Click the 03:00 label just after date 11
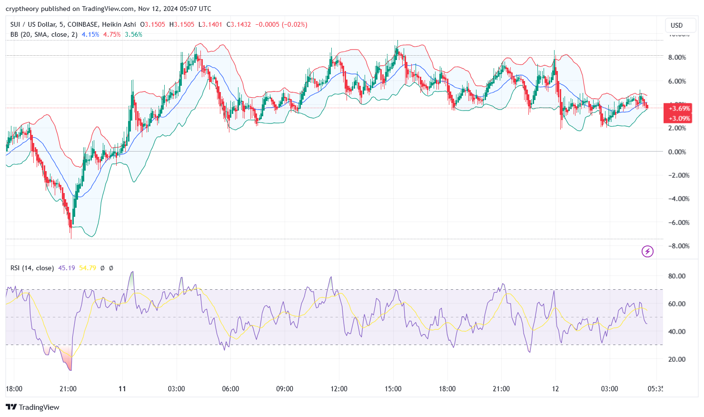This screenshot has height=417, width=704. tap(177, 389)
